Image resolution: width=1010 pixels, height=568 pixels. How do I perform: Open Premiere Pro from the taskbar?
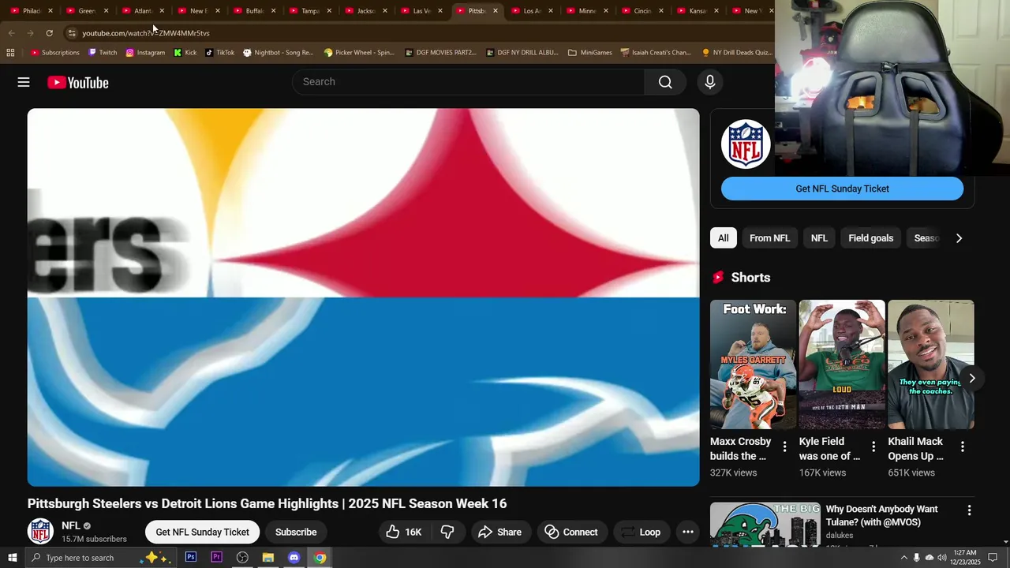[217, 557]
